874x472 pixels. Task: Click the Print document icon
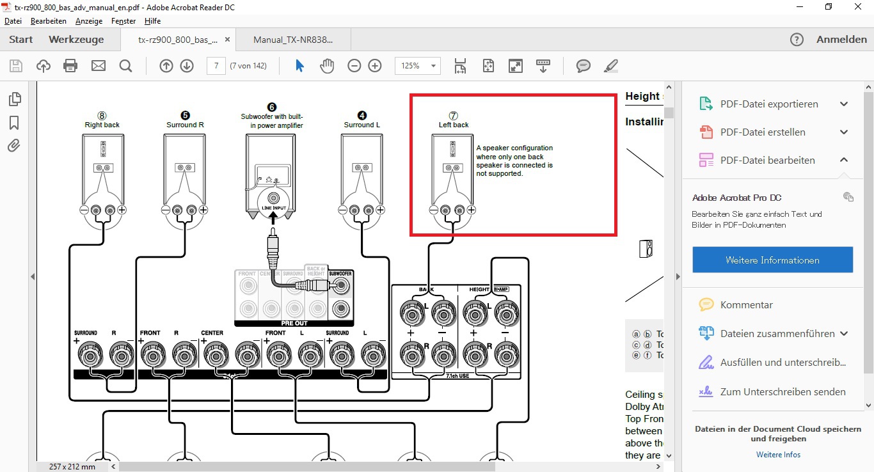[x=70, y=66]
